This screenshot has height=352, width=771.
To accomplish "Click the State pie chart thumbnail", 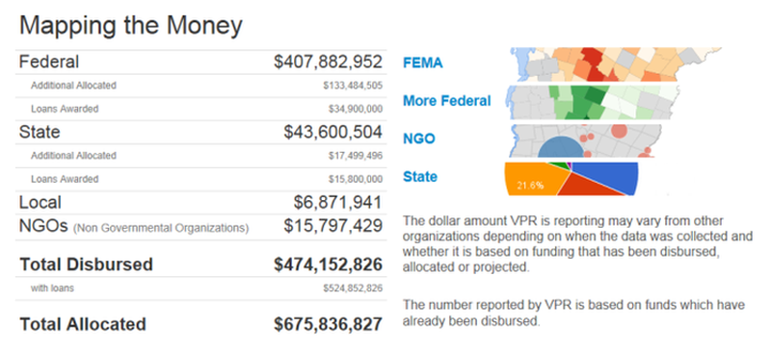I will 572,179.
